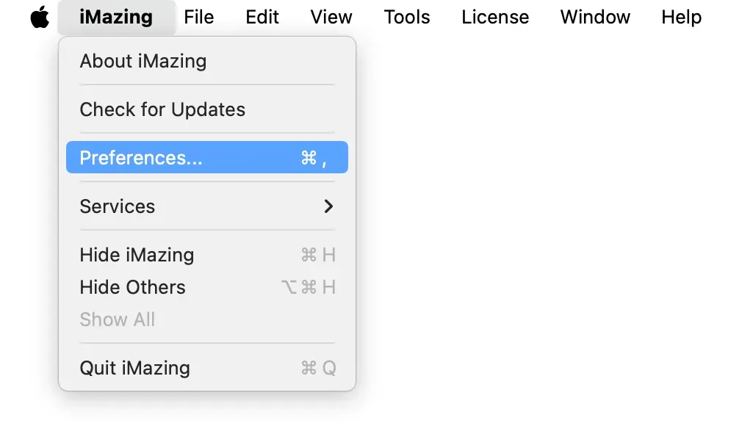The height and width of the screenshot is (448, 742).
Task: Select Hide Others
Action: 132,287
